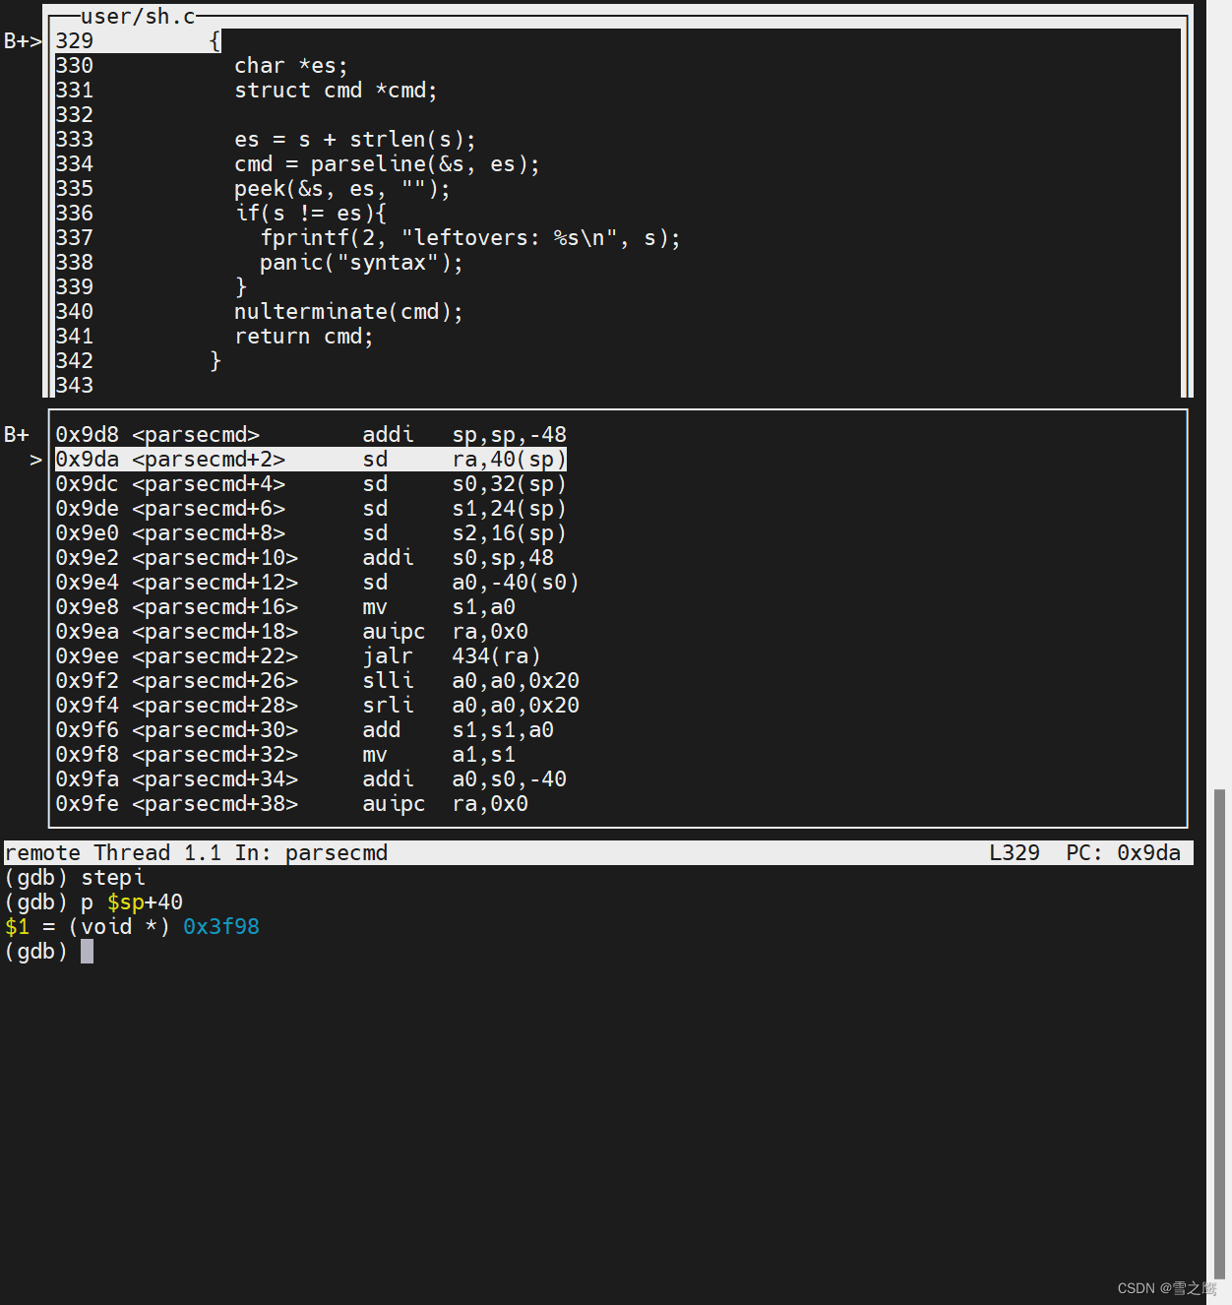This screenshot has height=1305, width=1232.
Task: Click the highlighted 0x9da 'sd ra,40(sp)' row
Action: click(x=311, y=460)
